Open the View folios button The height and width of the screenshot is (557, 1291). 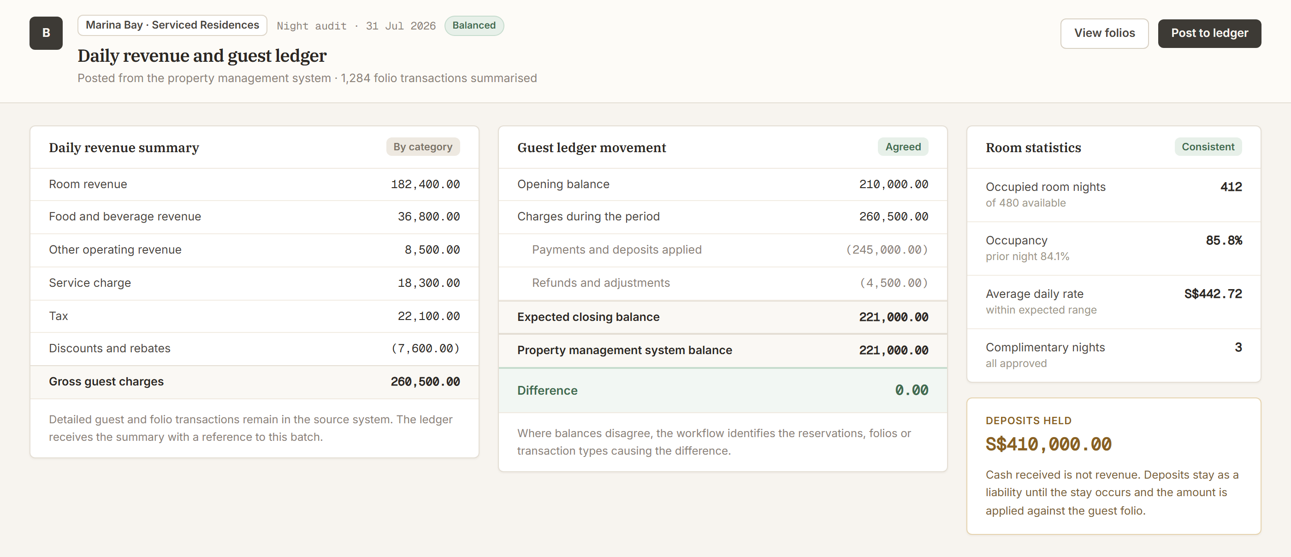[x=1104, y=33]
